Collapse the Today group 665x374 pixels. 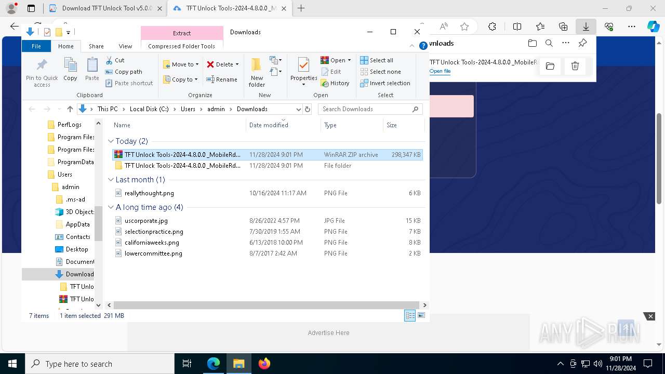111,141
